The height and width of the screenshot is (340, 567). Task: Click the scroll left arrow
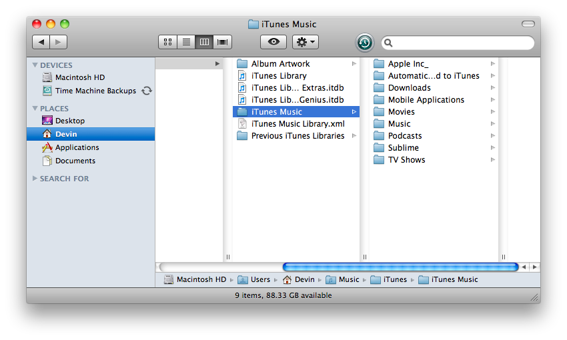pyautogui.click(x=524, y=267)
